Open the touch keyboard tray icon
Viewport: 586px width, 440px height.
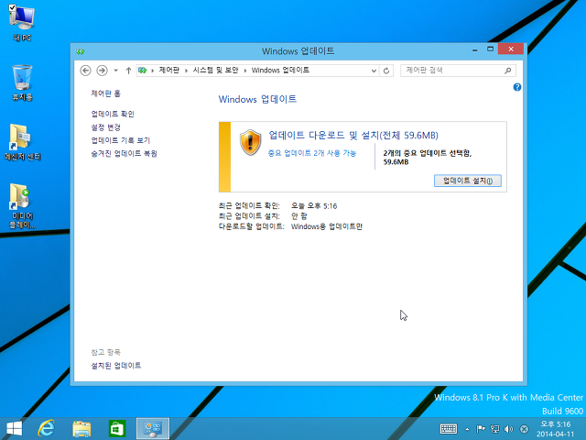pyautogui.click(x=449, y=429)
